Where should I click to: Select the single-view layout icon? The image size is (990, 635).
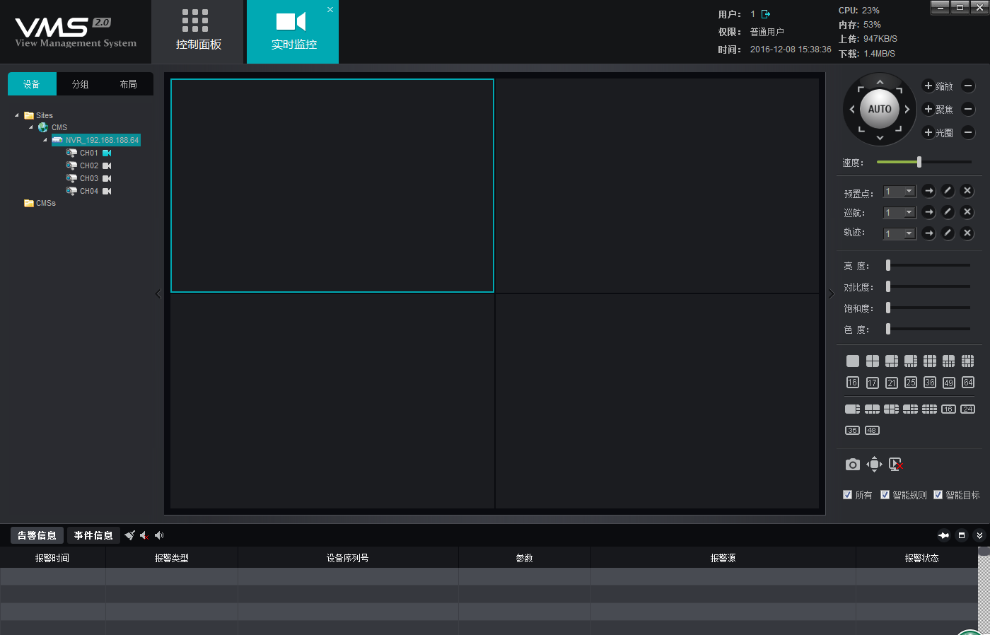tap(853, 361)
